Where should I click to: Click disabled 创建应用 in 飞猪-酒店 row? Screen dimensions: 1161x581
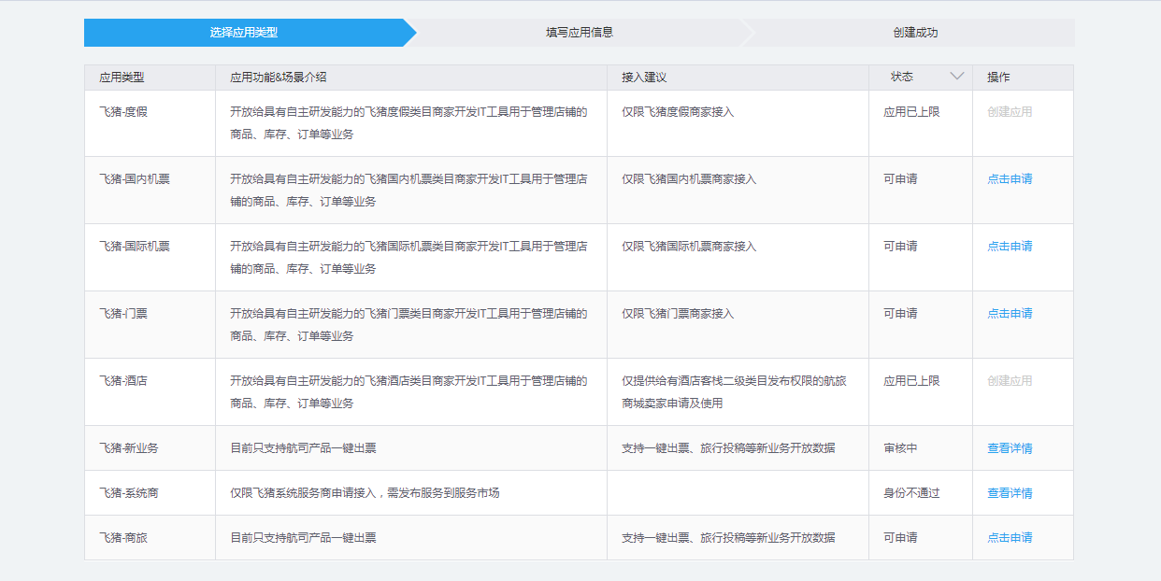tap(1010, 381)
